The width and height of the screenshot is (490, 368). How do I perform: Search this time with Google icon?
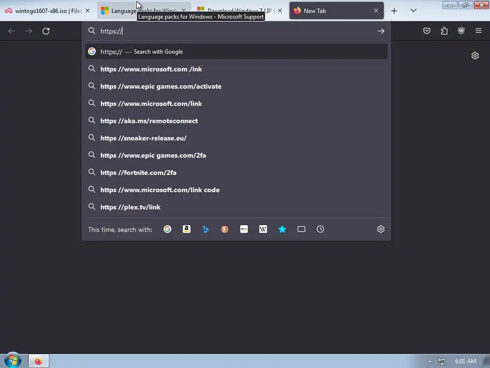(167, 230)
